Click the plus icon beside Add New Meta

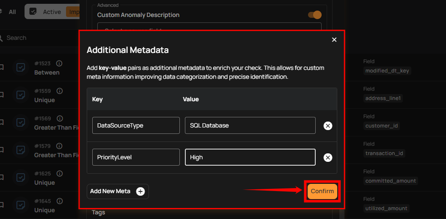140,191
